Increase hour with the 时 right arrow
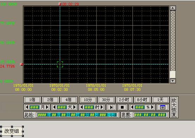The height and width of the screenshot is (138, 195). tap(102, 107)
